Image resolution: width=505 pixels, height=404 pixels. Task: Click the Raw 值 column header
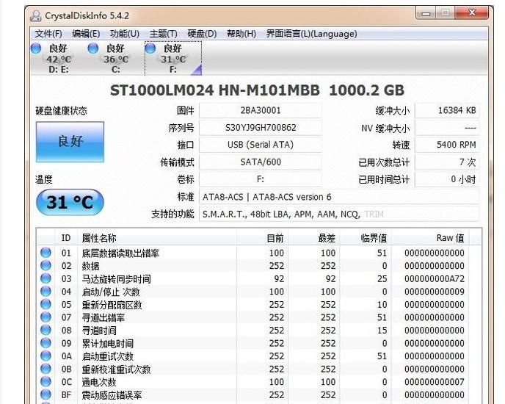pos(429,238)
